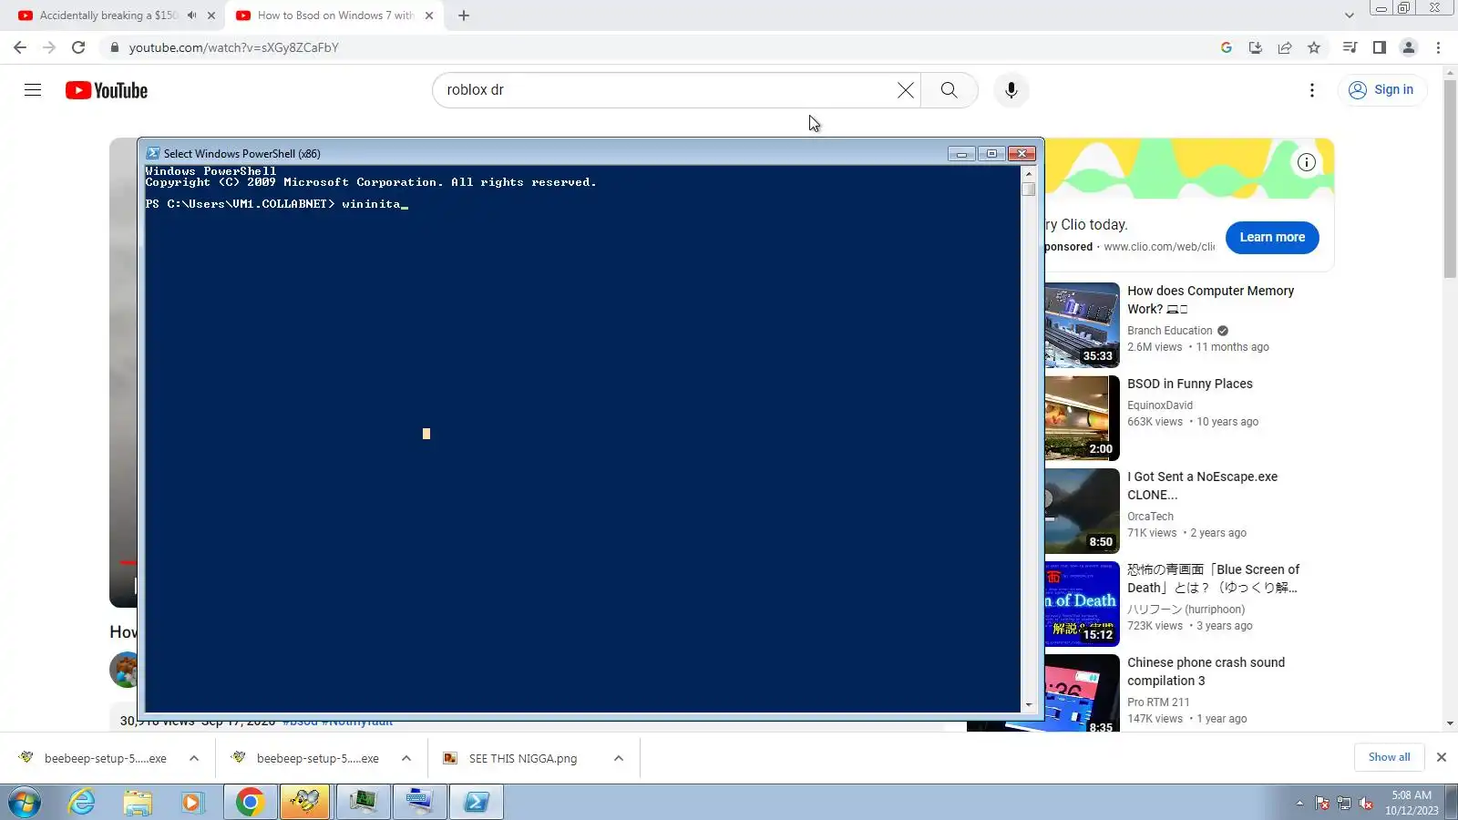Mute the audio icon on first tab
The image size is (1458, 820).
(x=192, y=15)
